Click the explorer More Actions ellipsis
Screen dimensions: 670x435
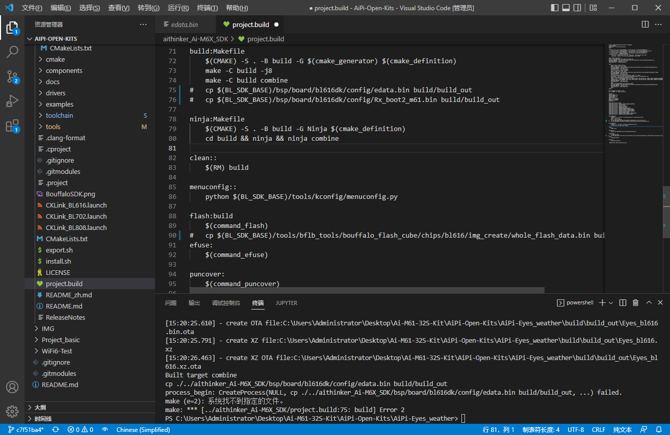coord(143,24)
